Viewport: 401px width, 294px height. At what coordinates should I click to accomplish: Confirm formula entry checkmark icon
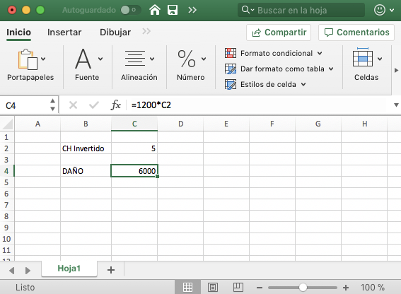pos(93,105)
